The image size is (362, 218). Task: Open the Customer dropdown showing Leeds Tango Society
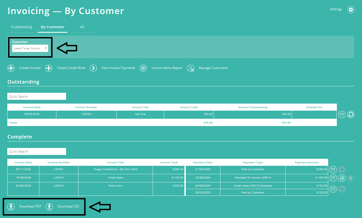click(x=30, y=48)
